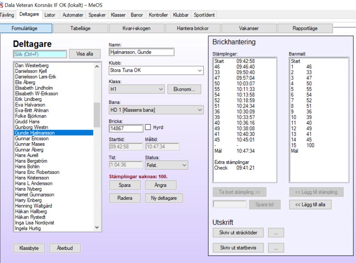Click the Bricka number field

126,129
